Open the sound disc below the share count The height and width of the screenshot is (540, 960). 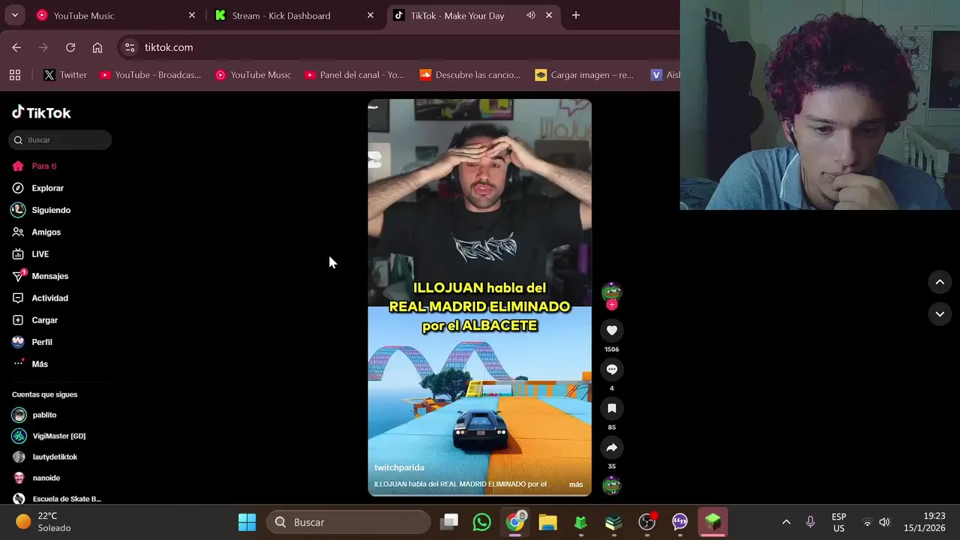pyautogui.click(x=612, y=486)
